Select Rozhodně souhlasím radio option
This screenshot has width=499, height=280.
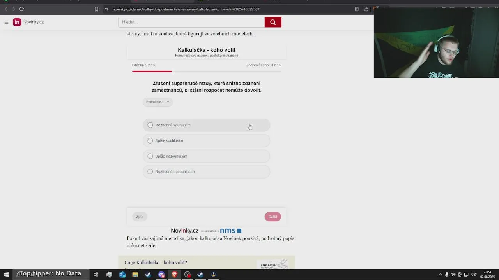206,125
